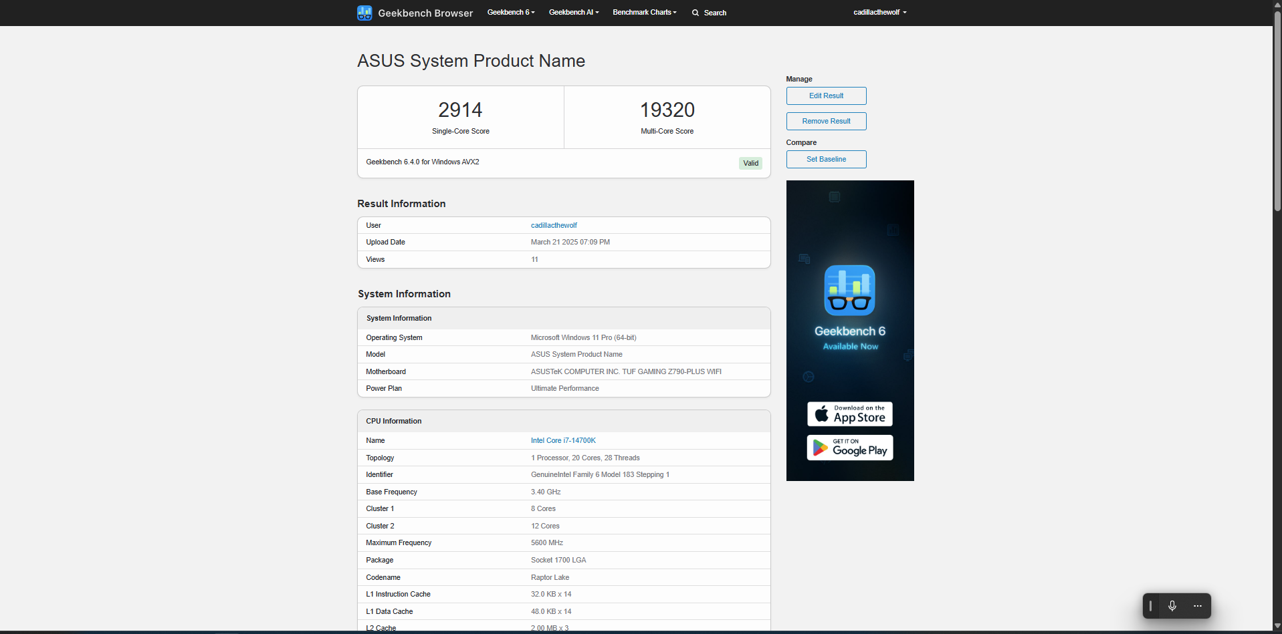Click the '5600 MHz' maximum frequency value
This screenshot has width=1282, height=634.
pos(547,542)
